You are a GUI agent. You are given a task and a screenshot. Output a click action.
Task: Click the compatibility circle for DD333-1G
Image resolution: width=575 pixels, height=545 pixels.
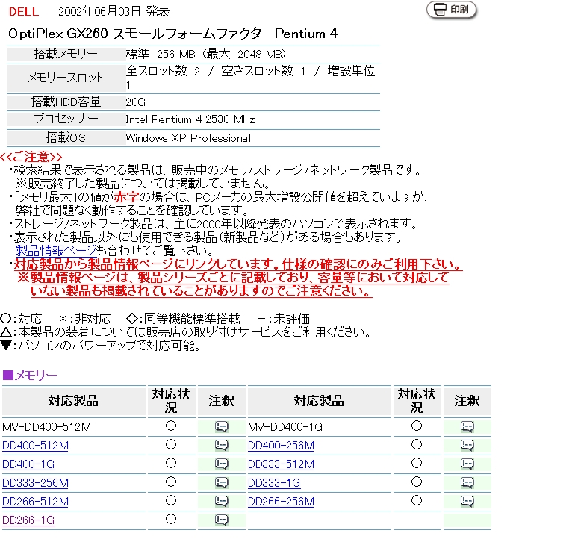coord(417,482)
